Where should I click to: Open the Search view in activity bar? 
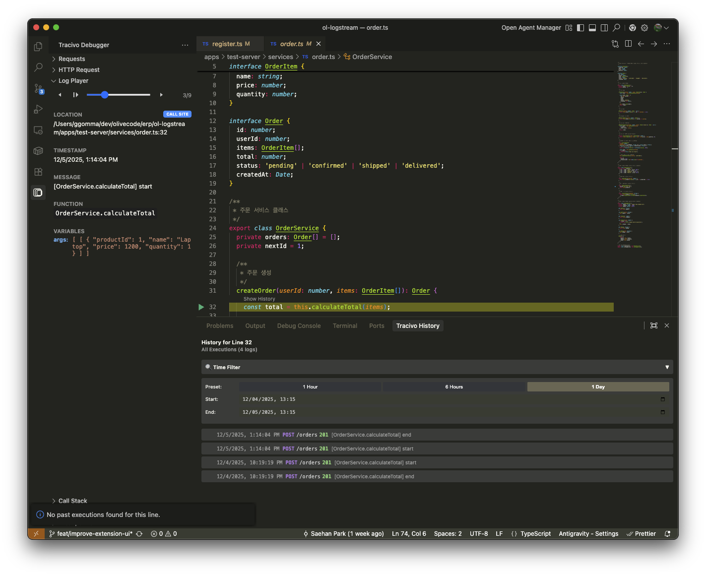click(x=38, y=67)
